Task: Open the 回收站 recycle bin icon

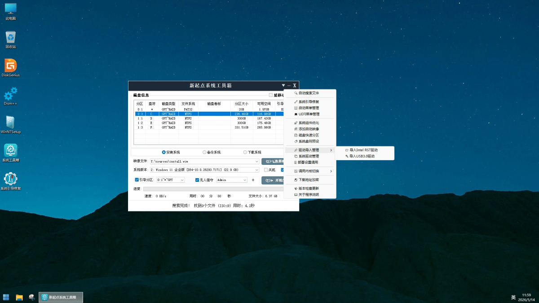Action: click(10, 40)
